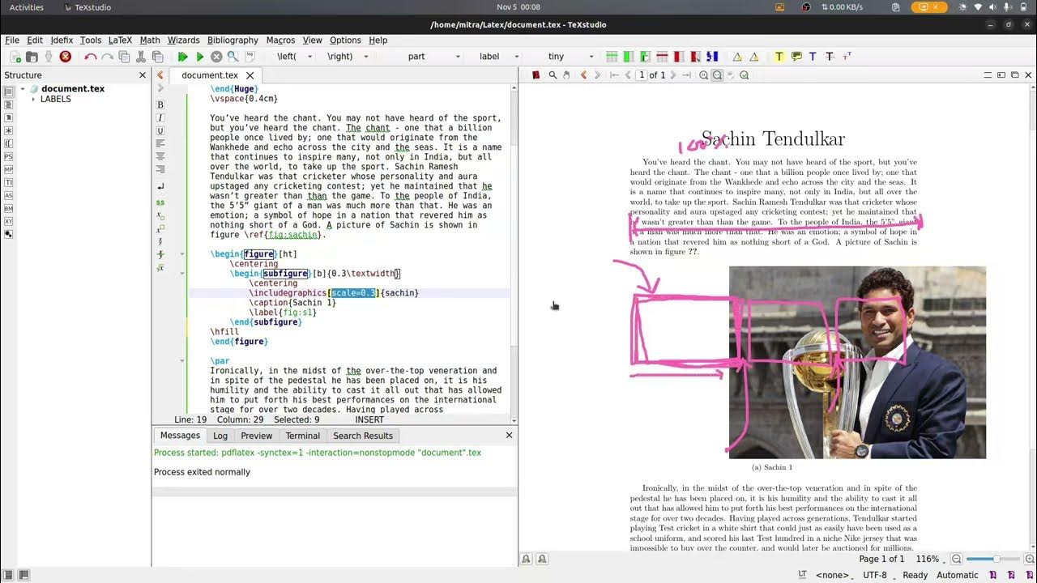Image resolution: width=1037 pixels, height=583 pixels.
Task: Click the Inline math $$ icon
Action: pos(160,202)
